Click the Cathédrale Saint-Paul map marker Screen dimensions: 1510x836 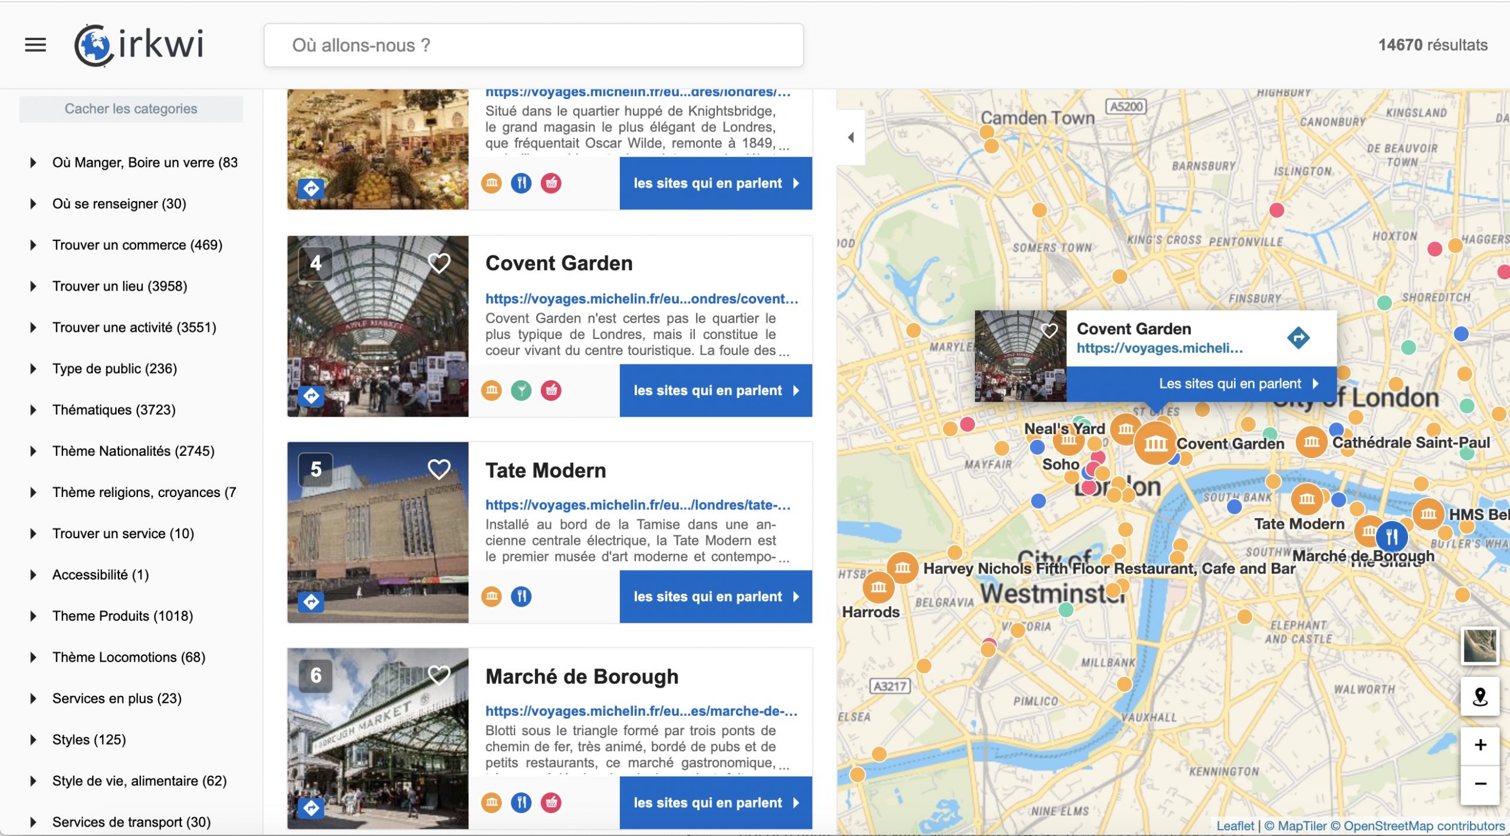(x=1311, y=442)
